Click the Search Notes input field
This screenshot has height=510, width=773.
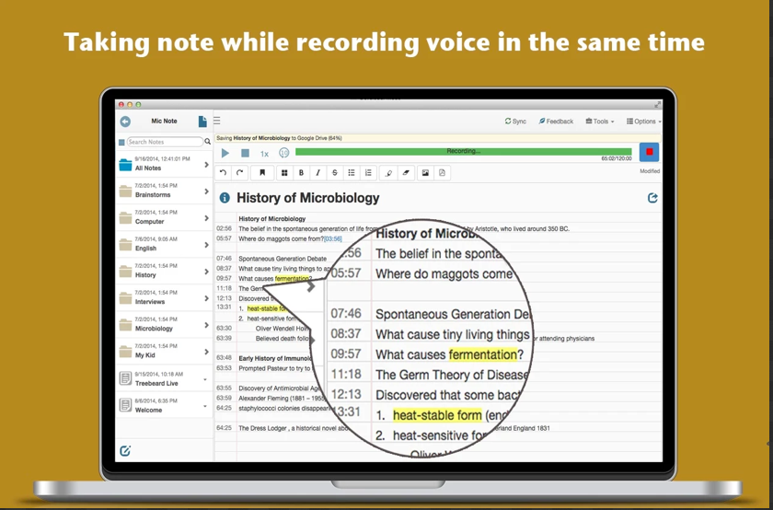165,142
